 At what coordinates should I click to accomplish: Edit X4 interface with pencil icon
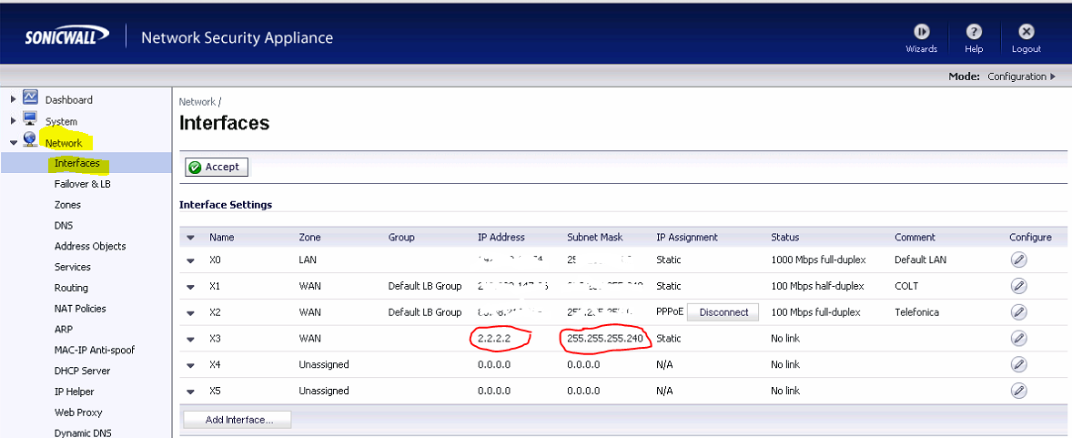coord(1018,365)
